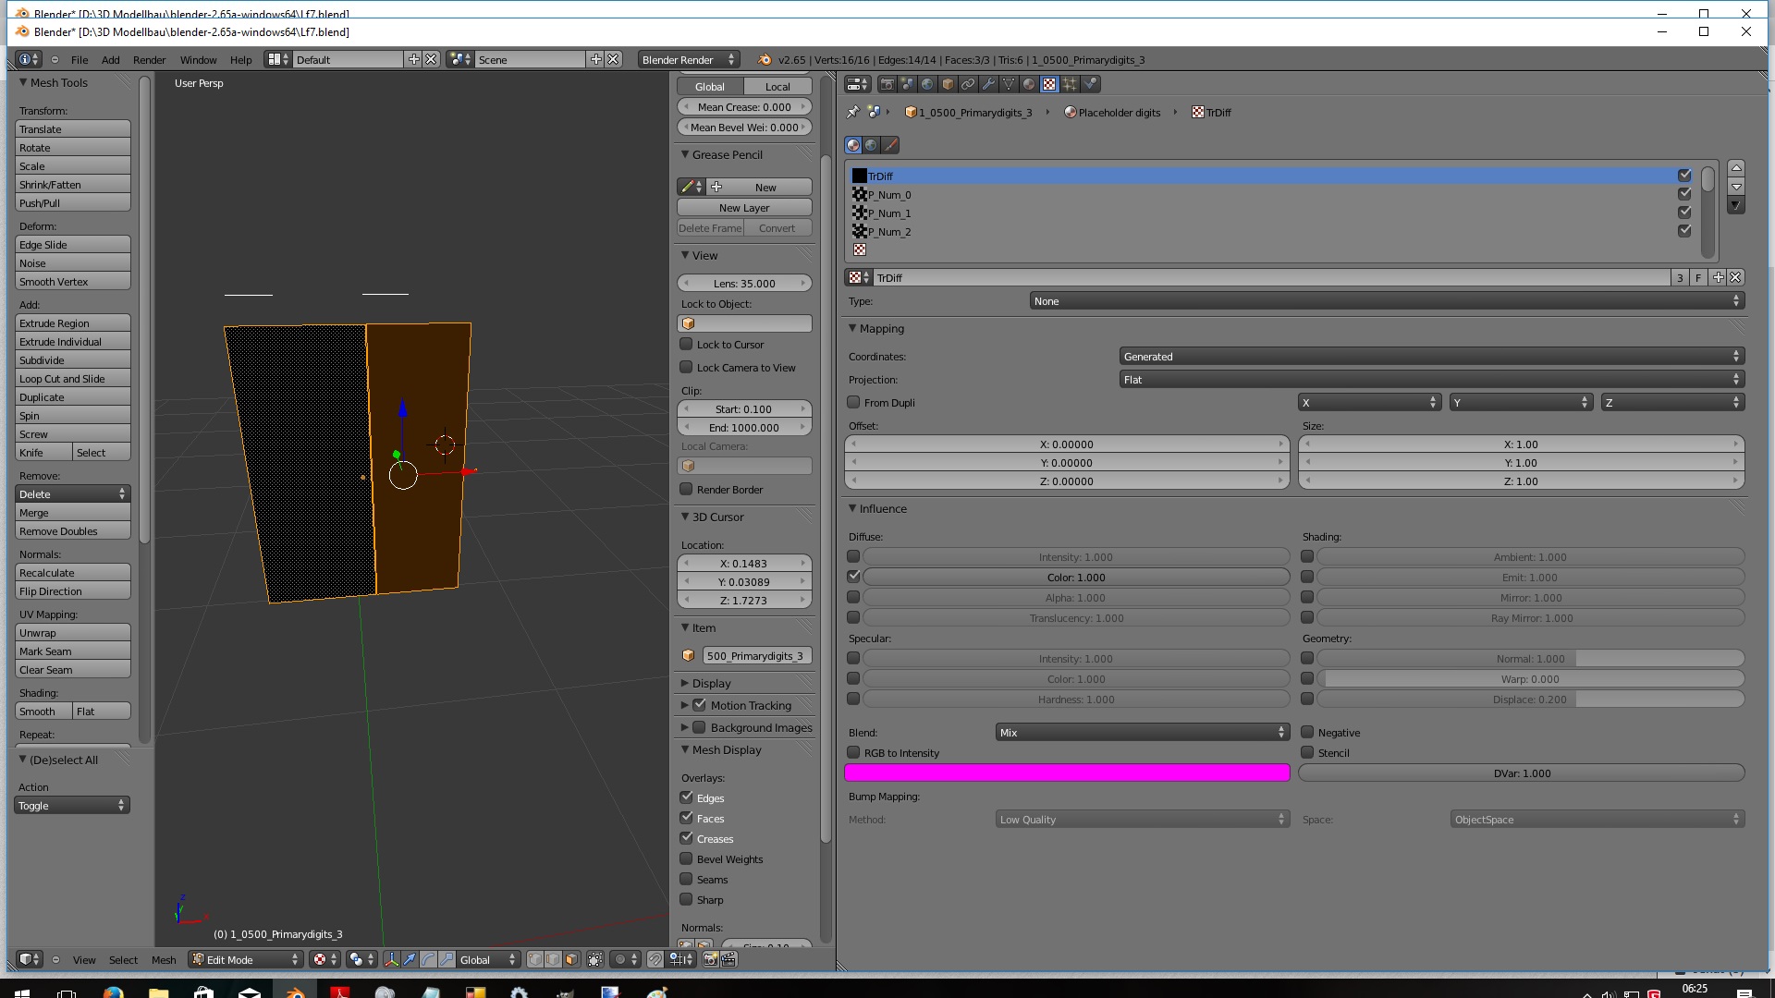
Task: Open the Edit Mode selector dropdown
Action: click(x=246, y=959)
